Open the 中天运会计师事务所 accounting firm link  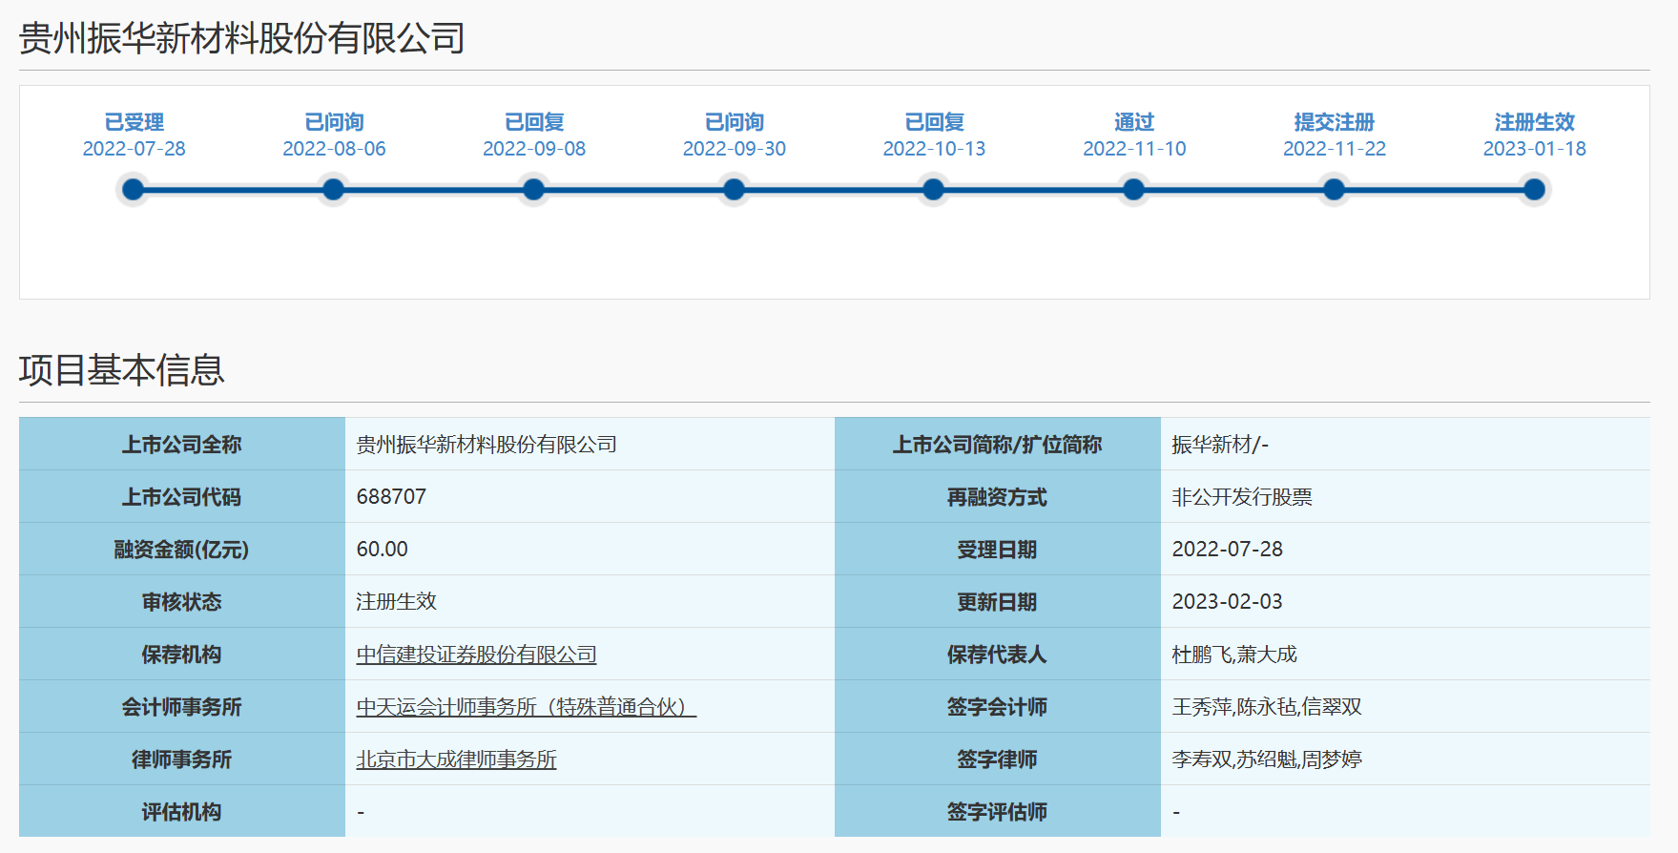click(x=526, y=707)
